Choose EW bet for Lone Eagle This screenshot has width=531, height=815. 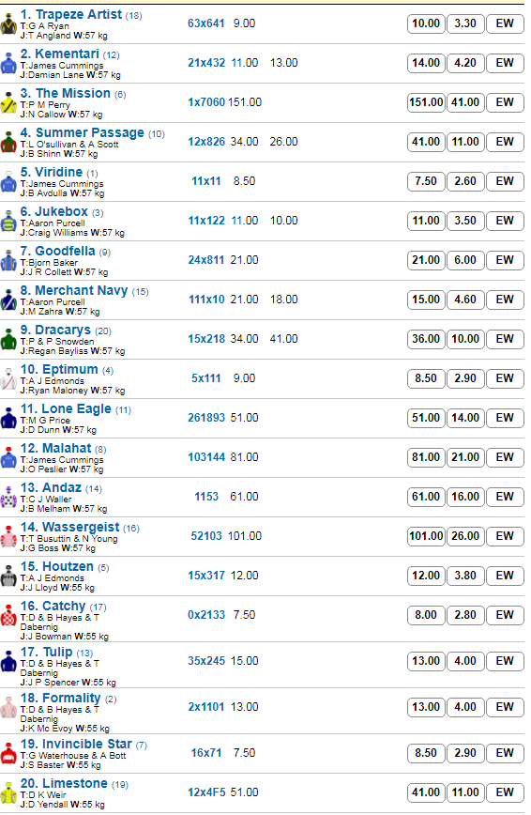(x=505, y=418)
